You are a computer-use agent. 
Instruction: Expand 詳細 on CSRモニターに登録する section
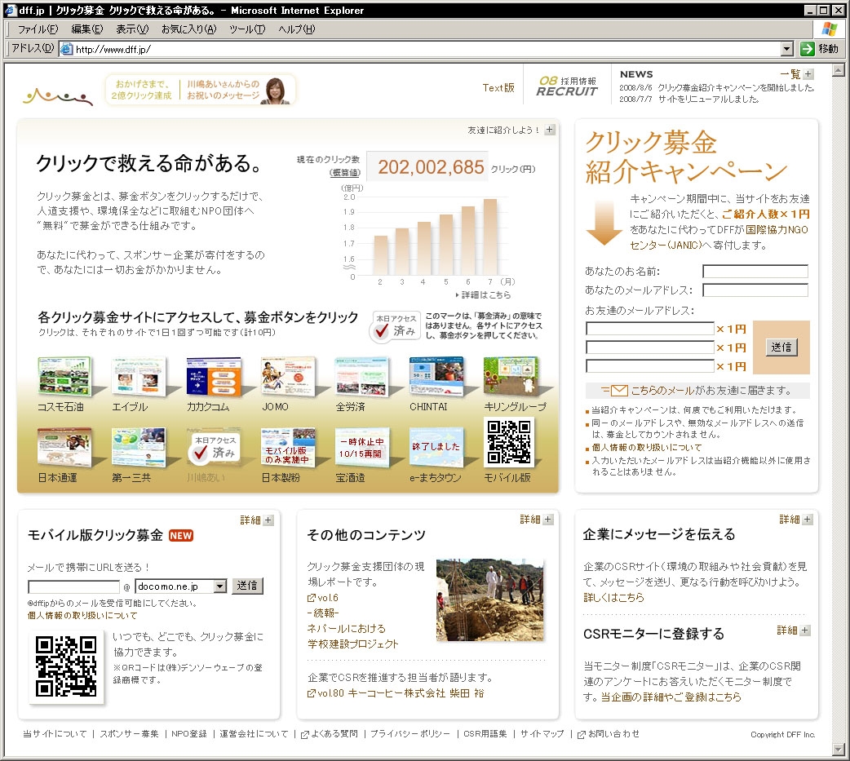(805, 630)
